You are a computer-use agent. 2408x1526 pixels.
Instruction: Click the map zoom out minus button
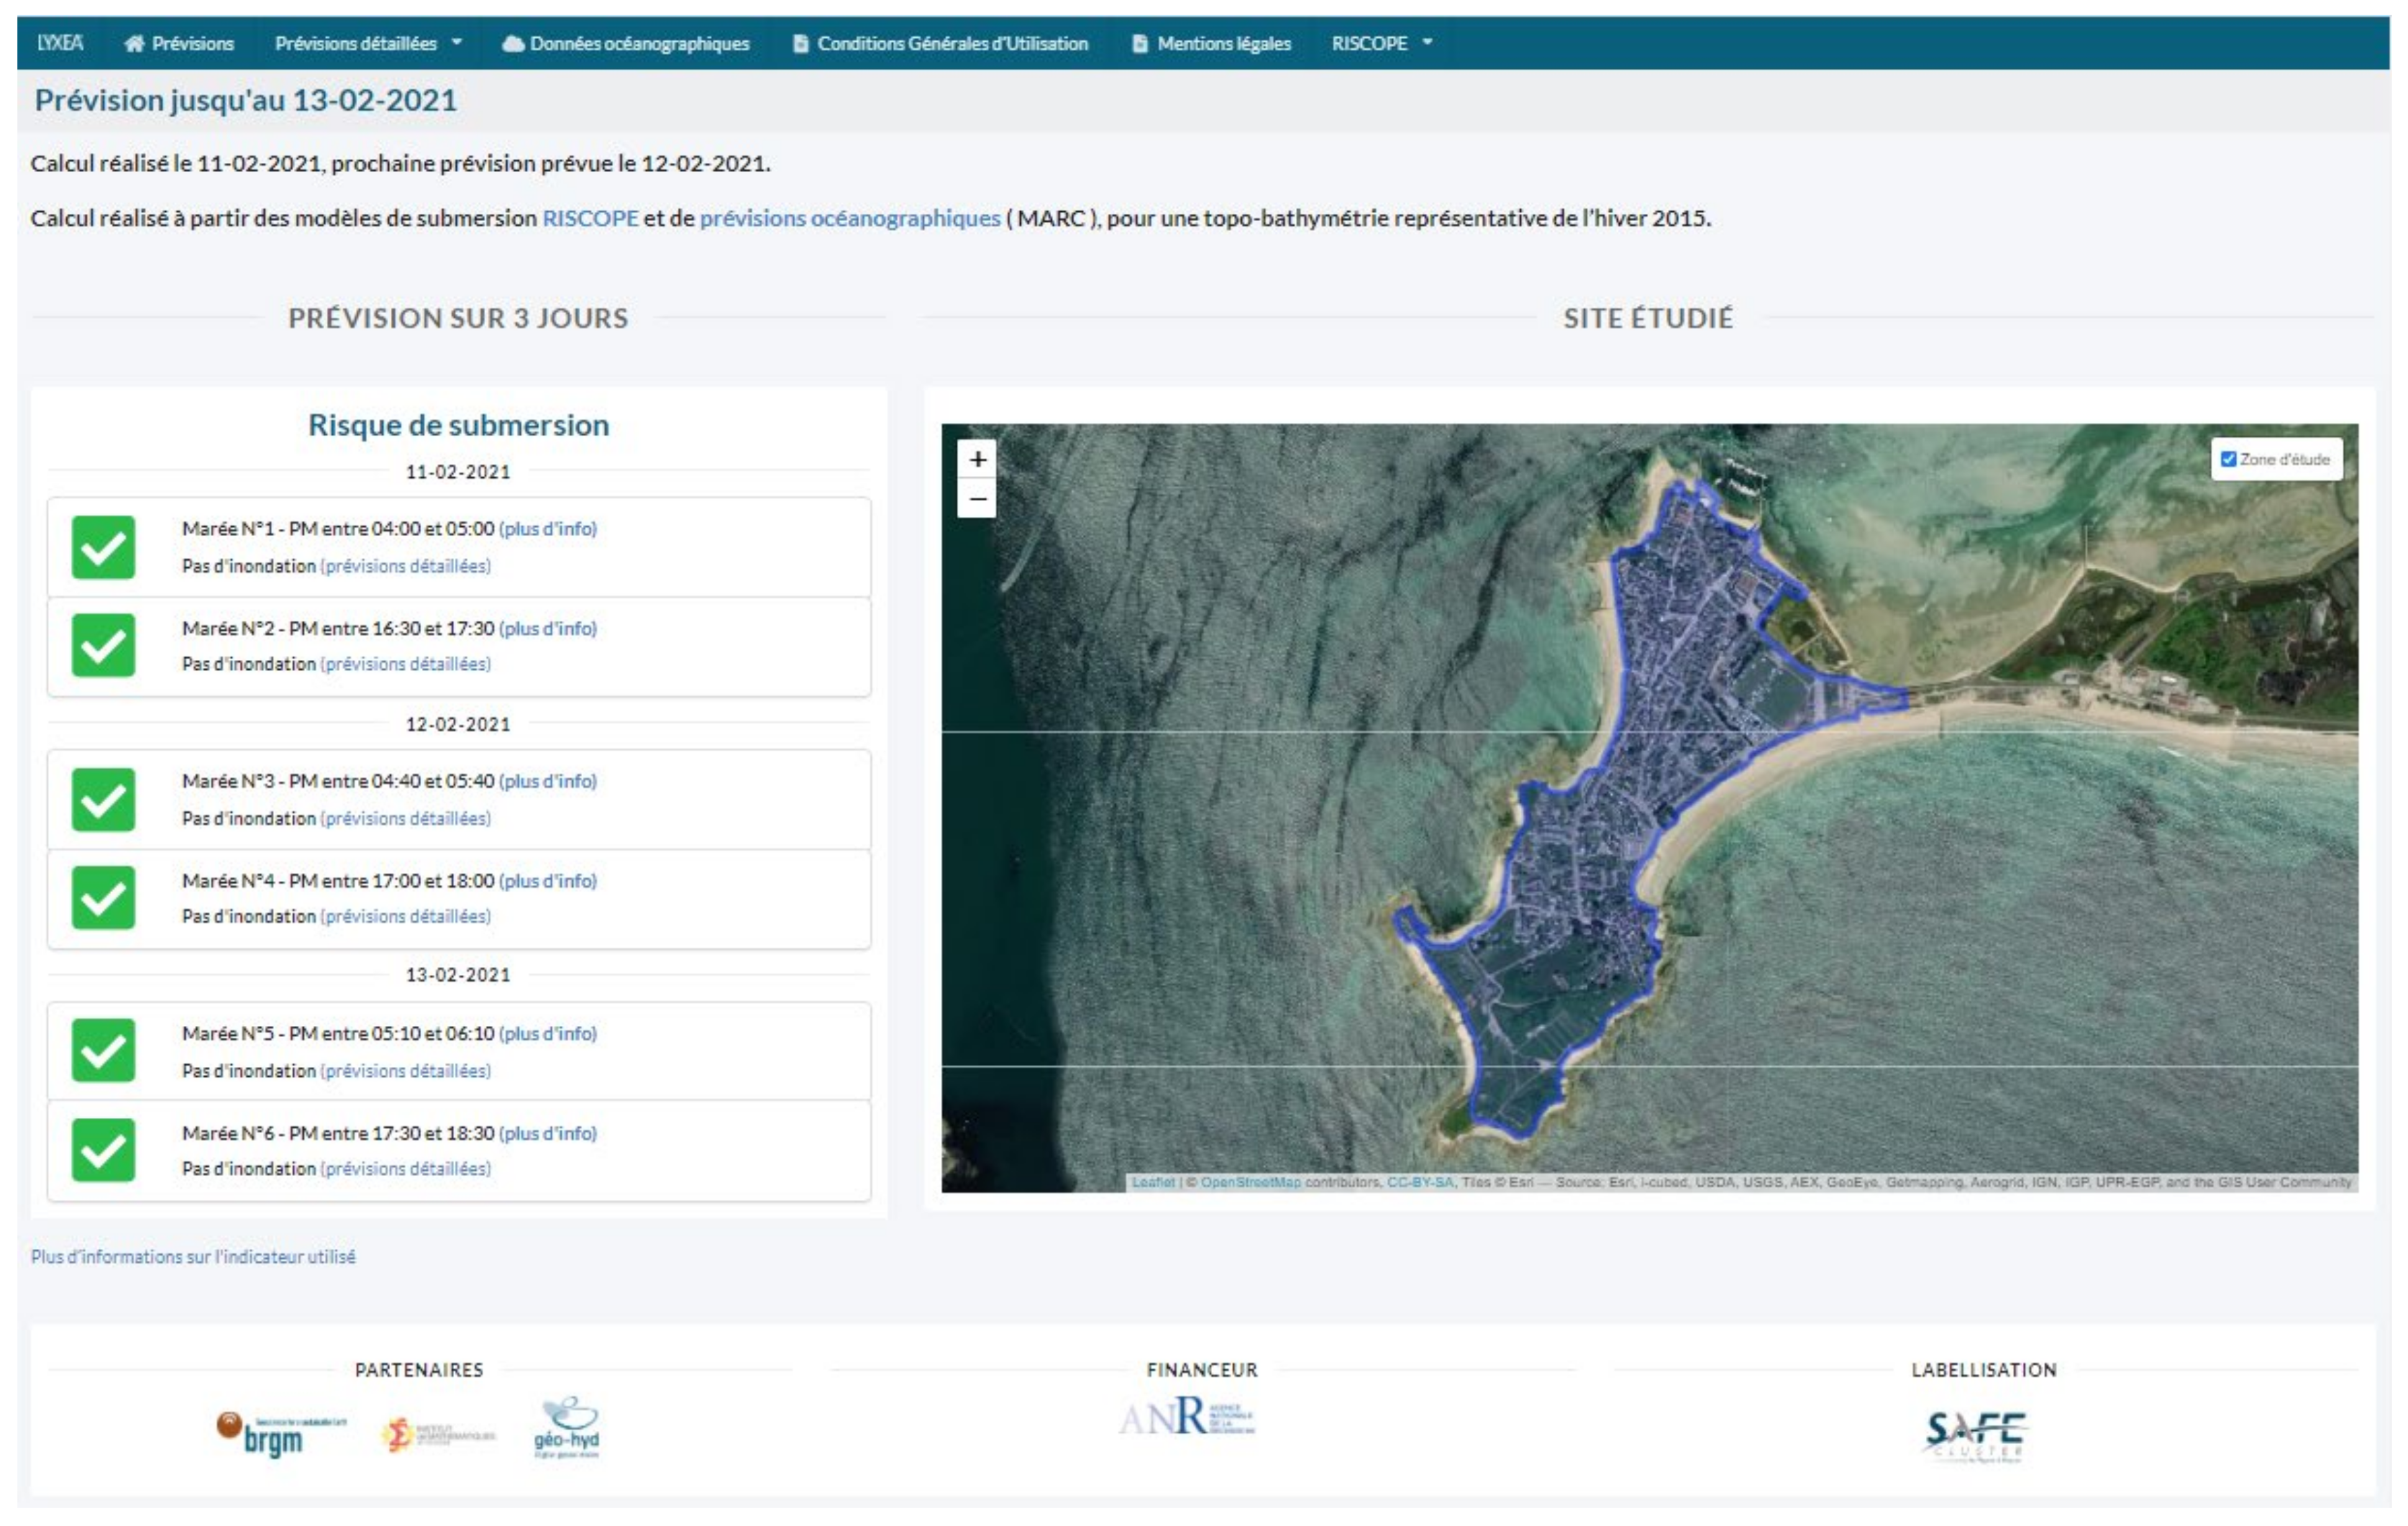[x=977, y=498]
